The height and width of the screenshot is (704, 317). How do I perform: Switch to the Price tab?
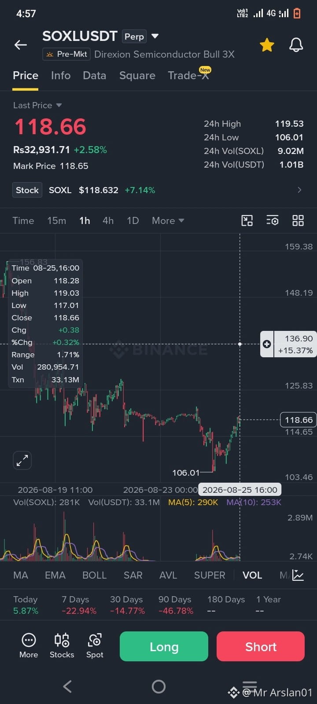pyautogui.click(x=26, y=75)
